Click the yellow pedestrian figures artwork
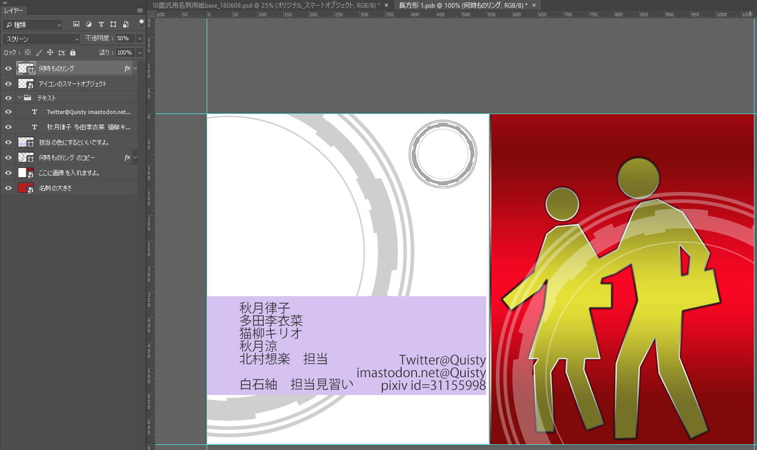This screenshot has width=757, height=450. (611, 298)
